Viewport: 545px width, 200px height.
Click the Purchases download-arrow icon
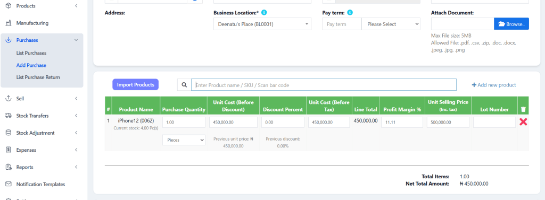9,40
